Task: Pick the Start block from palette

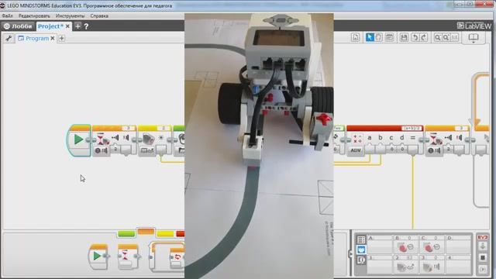Action: [98, 257]
